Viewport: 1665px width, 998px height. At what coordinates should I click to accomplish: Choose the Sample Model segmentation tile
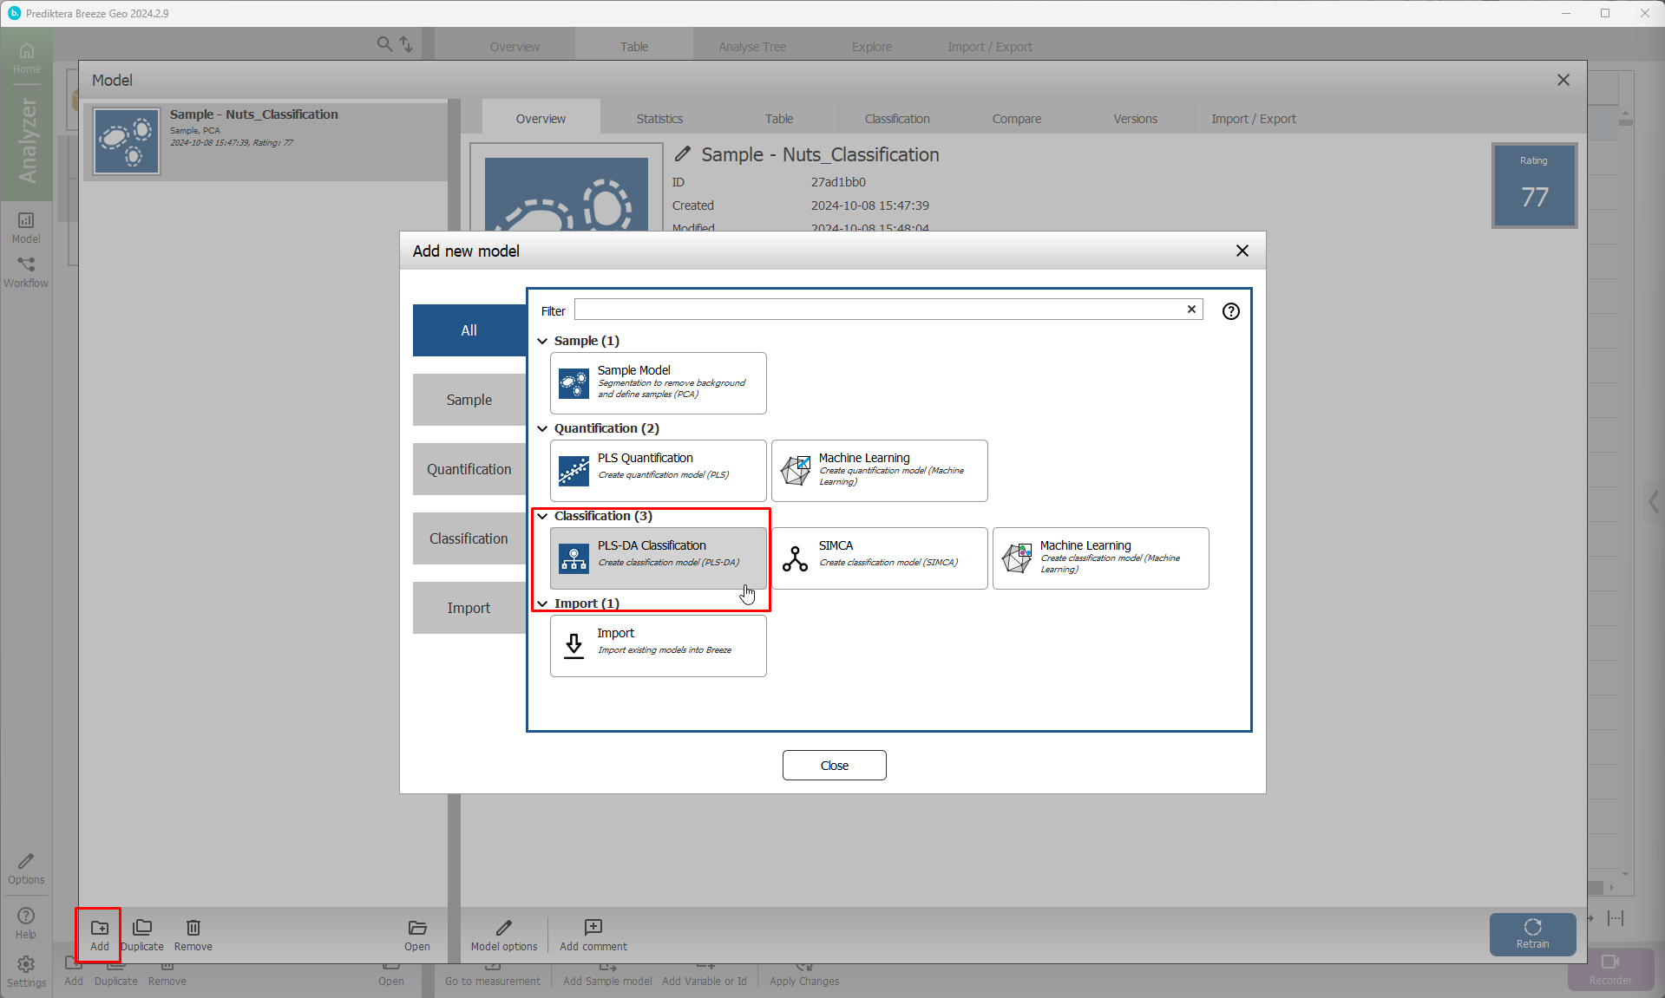point(658,382)
